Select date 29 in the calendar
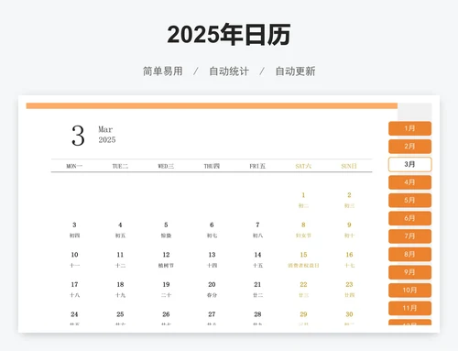Screen dimensions: 458x351 [x=303, y=314]
